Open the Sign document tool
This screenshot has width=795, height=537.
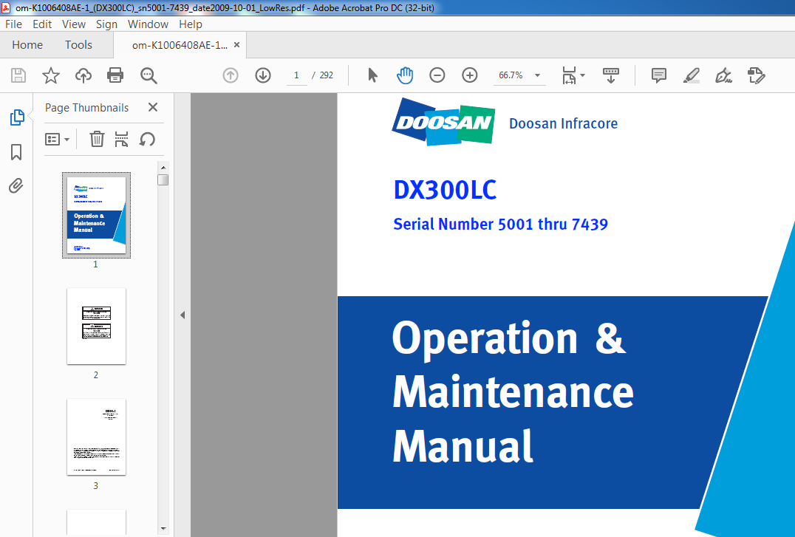click(x=723, y=75)
